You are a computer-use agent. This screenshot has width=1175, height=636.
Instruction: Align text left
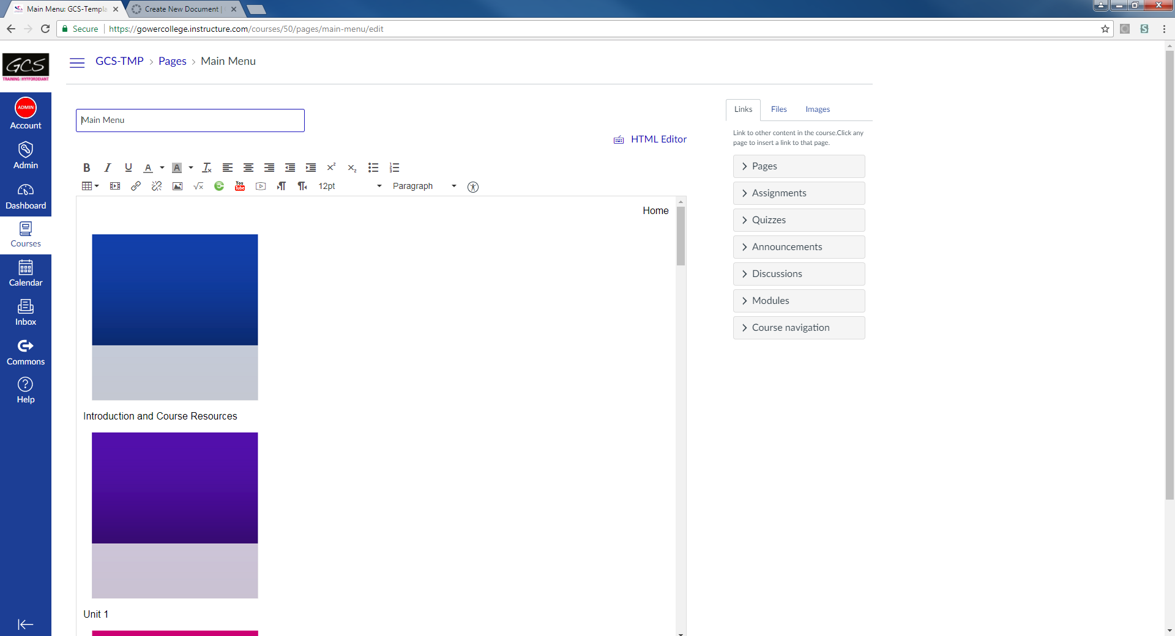(x=228, y=168)
